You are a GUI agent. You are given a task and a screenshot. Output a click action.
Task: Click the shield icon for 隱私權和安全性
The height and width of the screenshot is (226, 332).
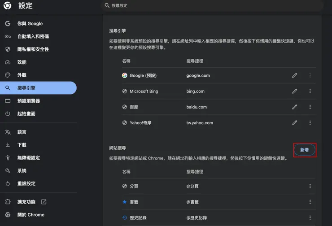click(x=8, y=49)
